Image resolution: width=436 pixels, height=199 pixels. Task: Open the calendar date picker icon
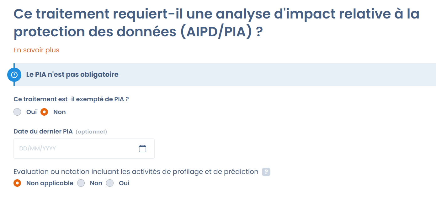pyautogui.click(x=142, y=149)
